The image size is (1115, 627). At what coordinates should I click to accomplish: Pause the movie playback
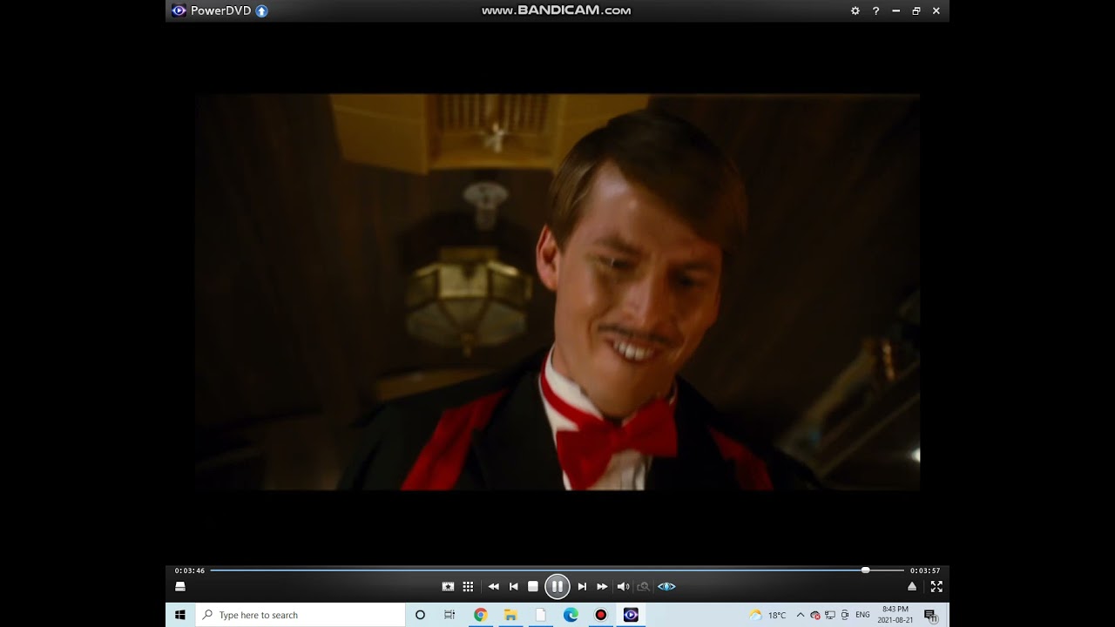pyautogui.click(x=557, y=586)
